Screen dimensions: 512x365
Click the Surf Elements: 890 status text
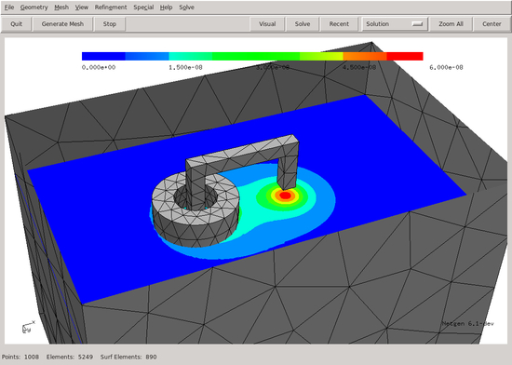click(x=128, y=357)
